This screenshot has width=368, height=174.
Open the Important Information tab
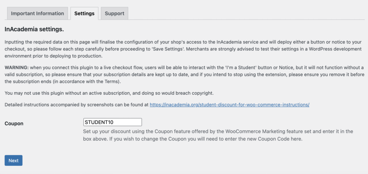pos(37,13)
